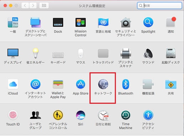Open App Store preferences
The width and height of the screenshot is (184, 136).
tap(81, 84)
